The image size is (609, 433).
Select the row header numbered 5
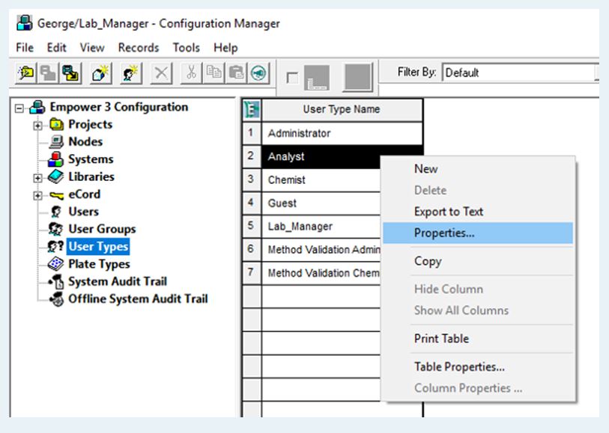coord(251,226)
